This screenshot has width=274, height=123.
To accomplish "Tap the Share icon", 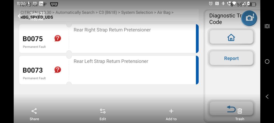I will click(34, 111).
